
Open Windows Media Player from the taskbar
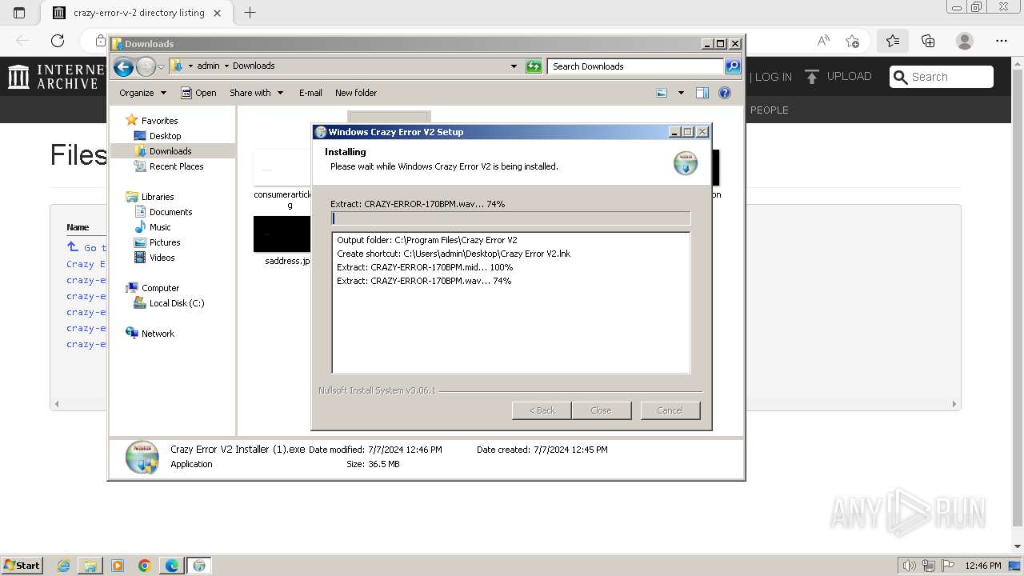tap(118, 566)
